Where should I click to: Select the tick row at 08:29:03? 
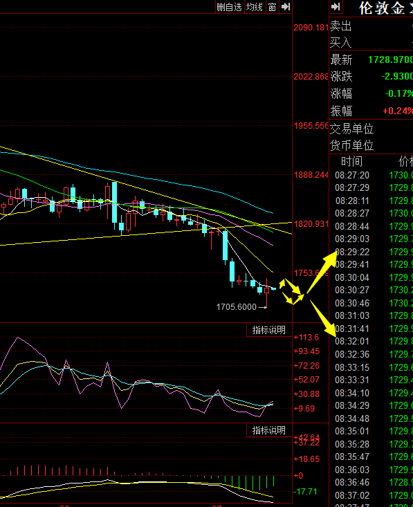coord(371,239)
